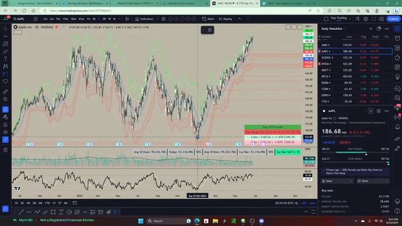Screen dimensions: 402x226
Task: Select COIN row in watchlist
Action: [x=355, y=89]
